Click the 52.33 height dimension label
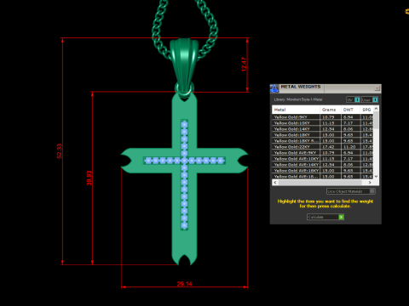This screenshot has width=409, height=306. [60, 151]
